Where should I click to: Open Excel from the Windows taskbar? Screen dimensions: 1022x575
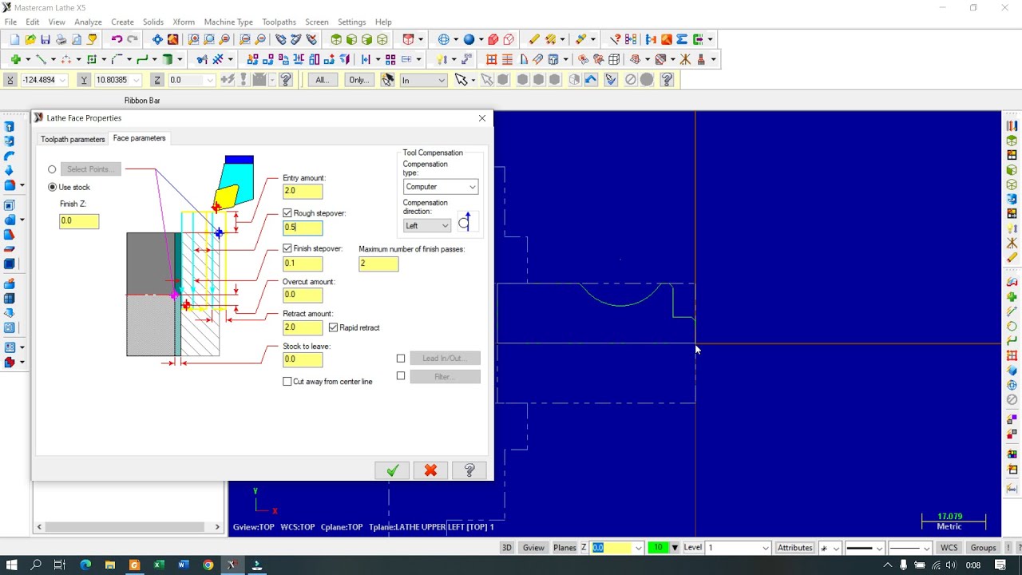[x=159, y=565]
